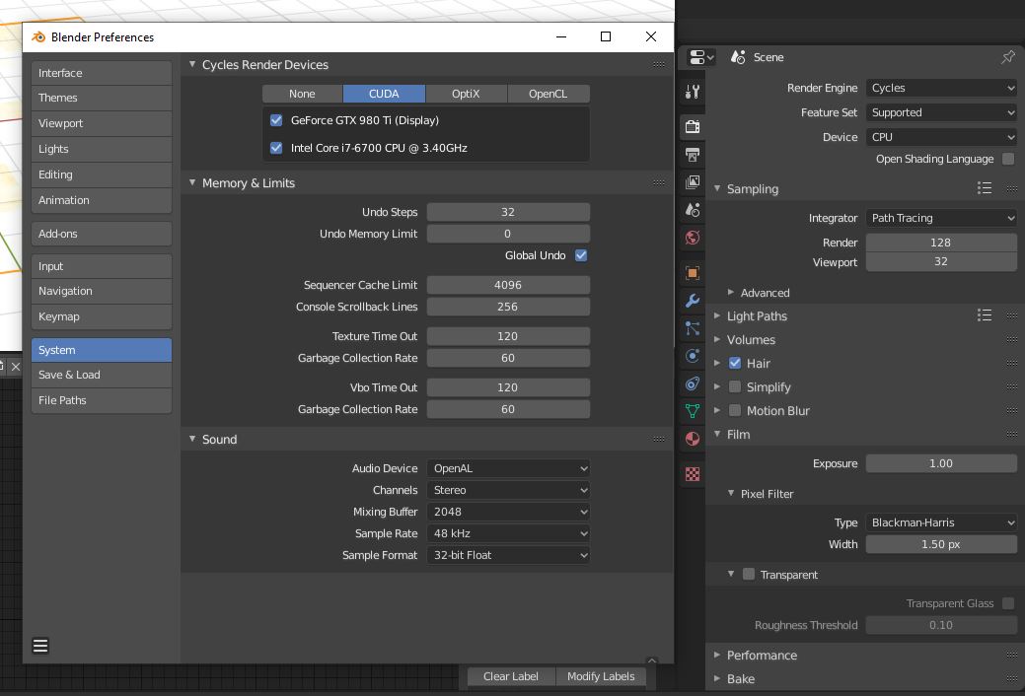Click the Clear Label button
The image size is (1025, 696).
click(x=511, y=676)
